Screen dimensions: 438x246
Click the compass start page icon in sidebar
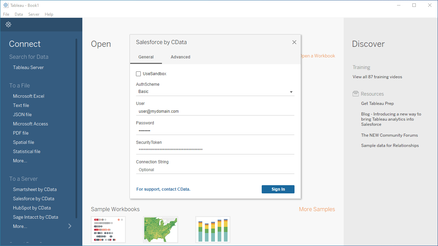[8, 24]
